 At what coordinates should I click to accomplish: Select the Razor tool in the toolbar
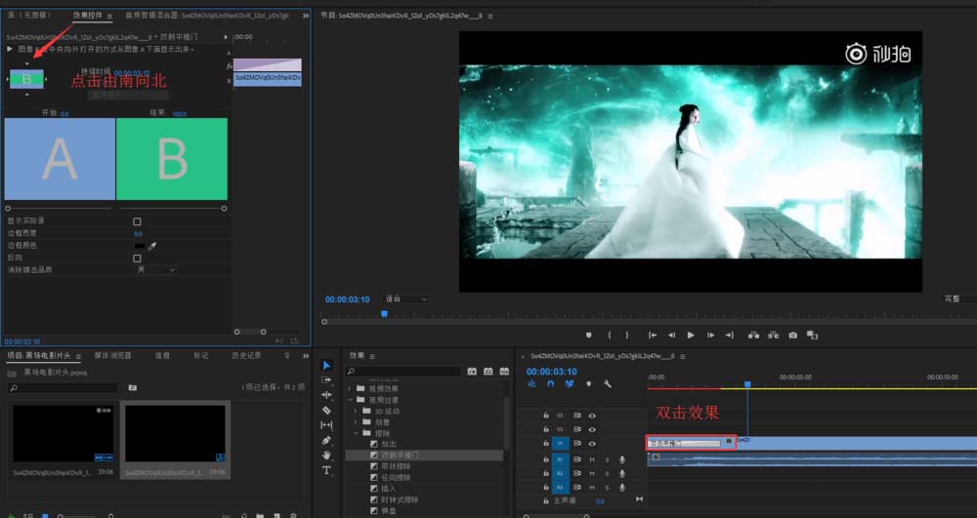[326, 411]
